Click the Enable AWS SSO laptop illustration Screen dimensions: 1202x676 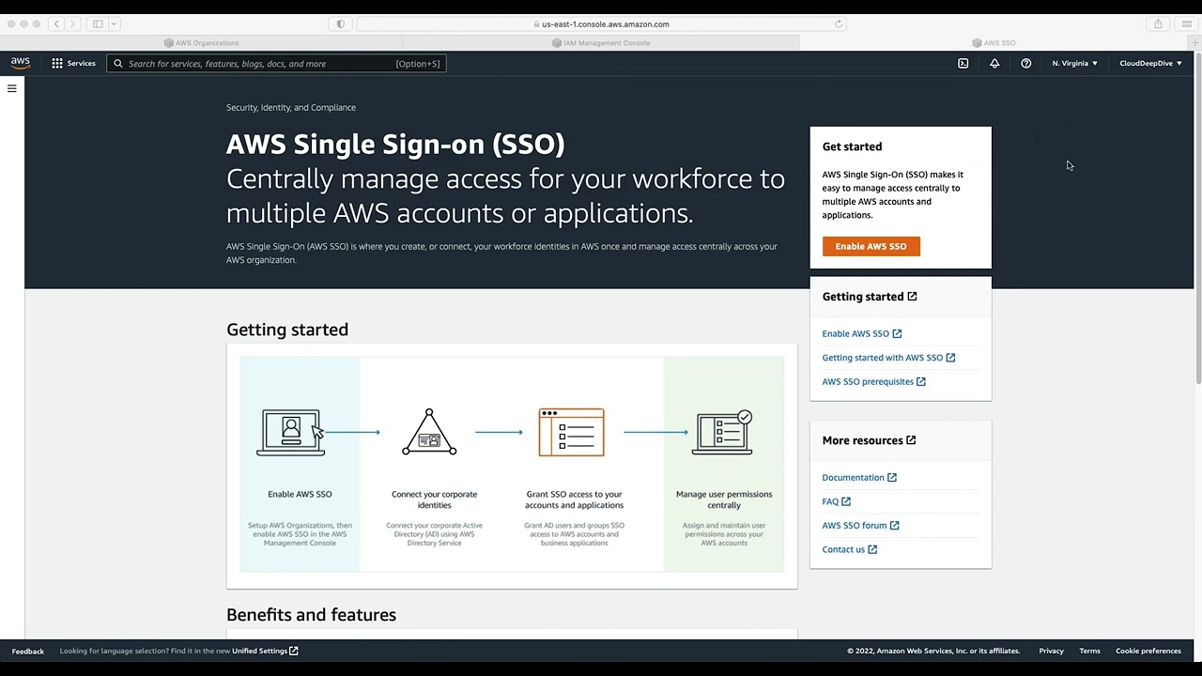pyautogui.click(x=291, y=432)
